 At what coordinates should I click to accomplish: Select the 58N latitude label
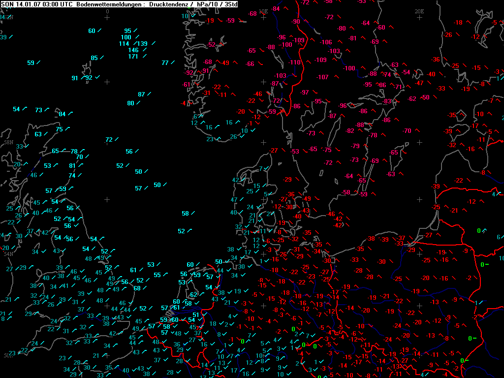(x=8, y=142)
